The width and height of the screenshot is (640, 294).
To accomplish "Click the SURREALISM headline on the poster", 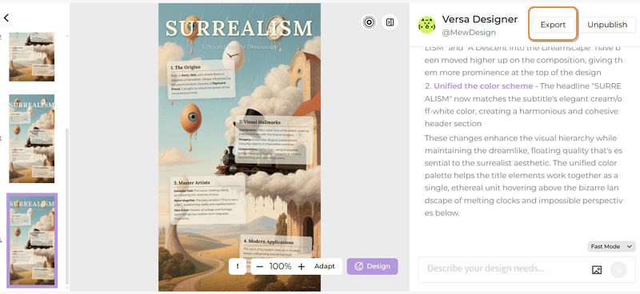I will tap(238, 28).
